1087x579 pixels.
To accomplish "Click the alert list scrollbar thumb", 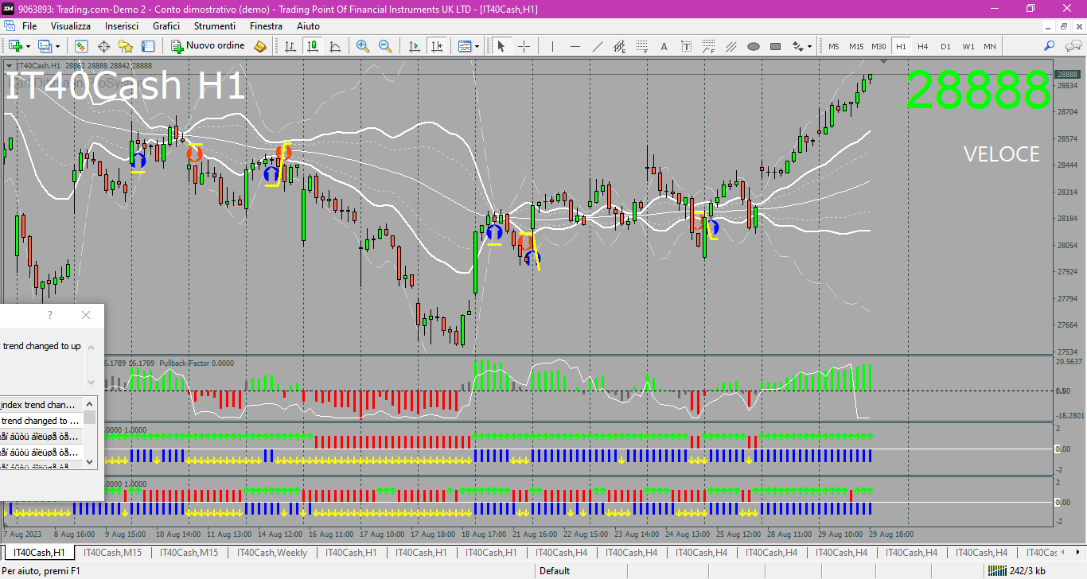I will 90,417.
